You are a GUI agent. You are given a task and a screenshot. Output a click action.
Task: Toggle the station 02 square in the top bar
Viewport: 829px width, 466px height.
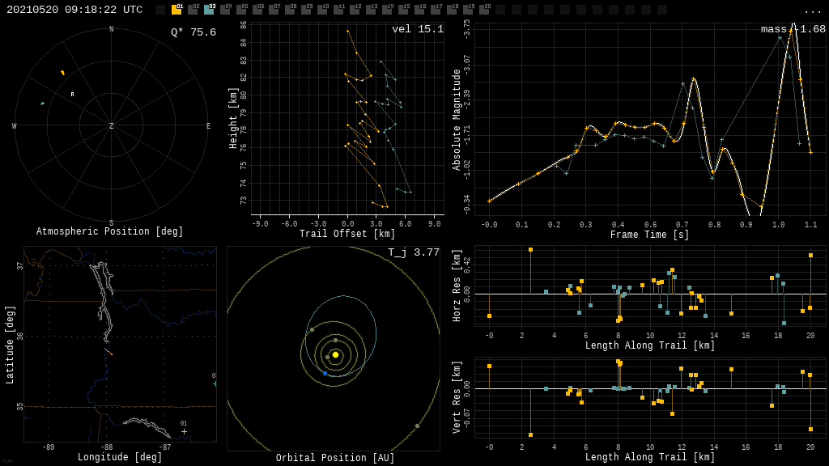click(193, 10)
